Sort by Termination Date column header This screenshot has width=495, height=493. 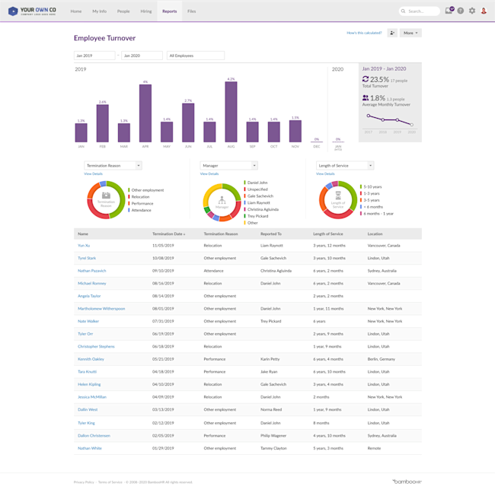(x=168, y=234)
